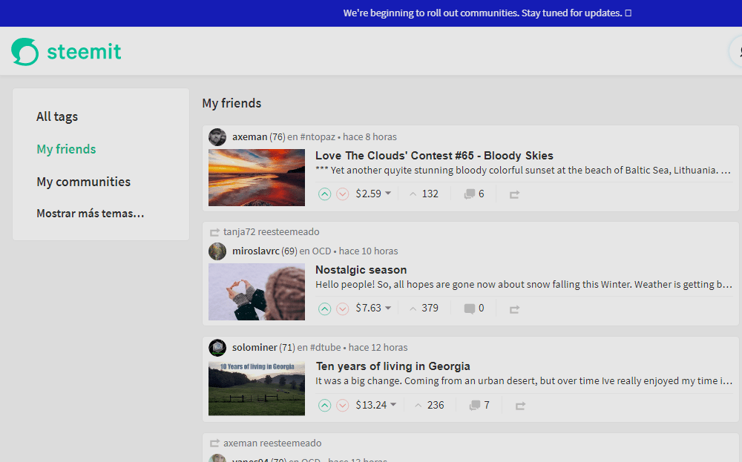Screen dimensions: 742x462
Task: Read the Baltic Sea sunset post summary
Action: 523,171
